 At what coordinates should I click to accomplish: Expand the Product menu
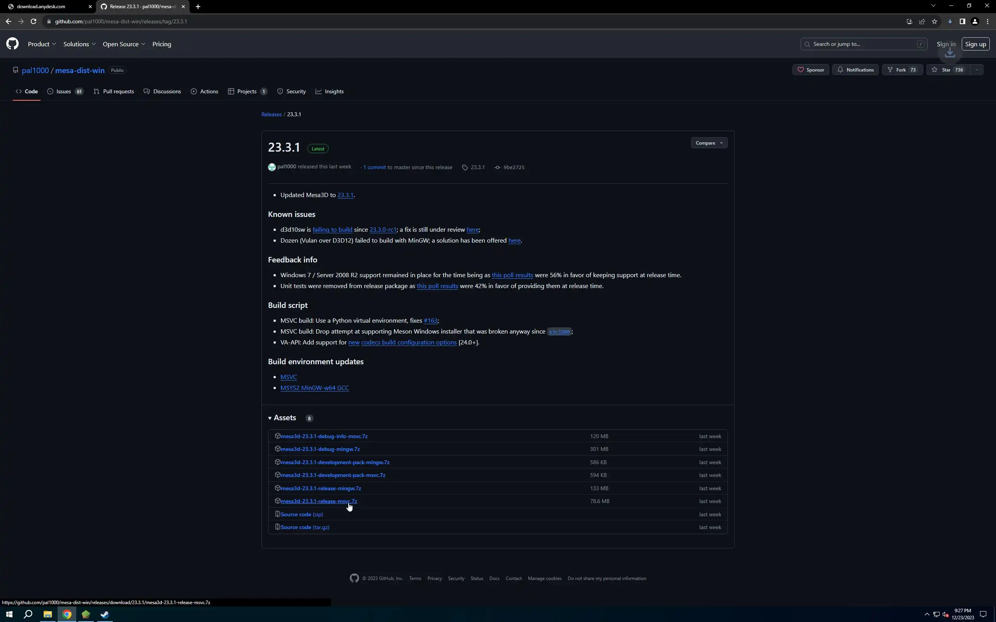[x=42, y=44]
